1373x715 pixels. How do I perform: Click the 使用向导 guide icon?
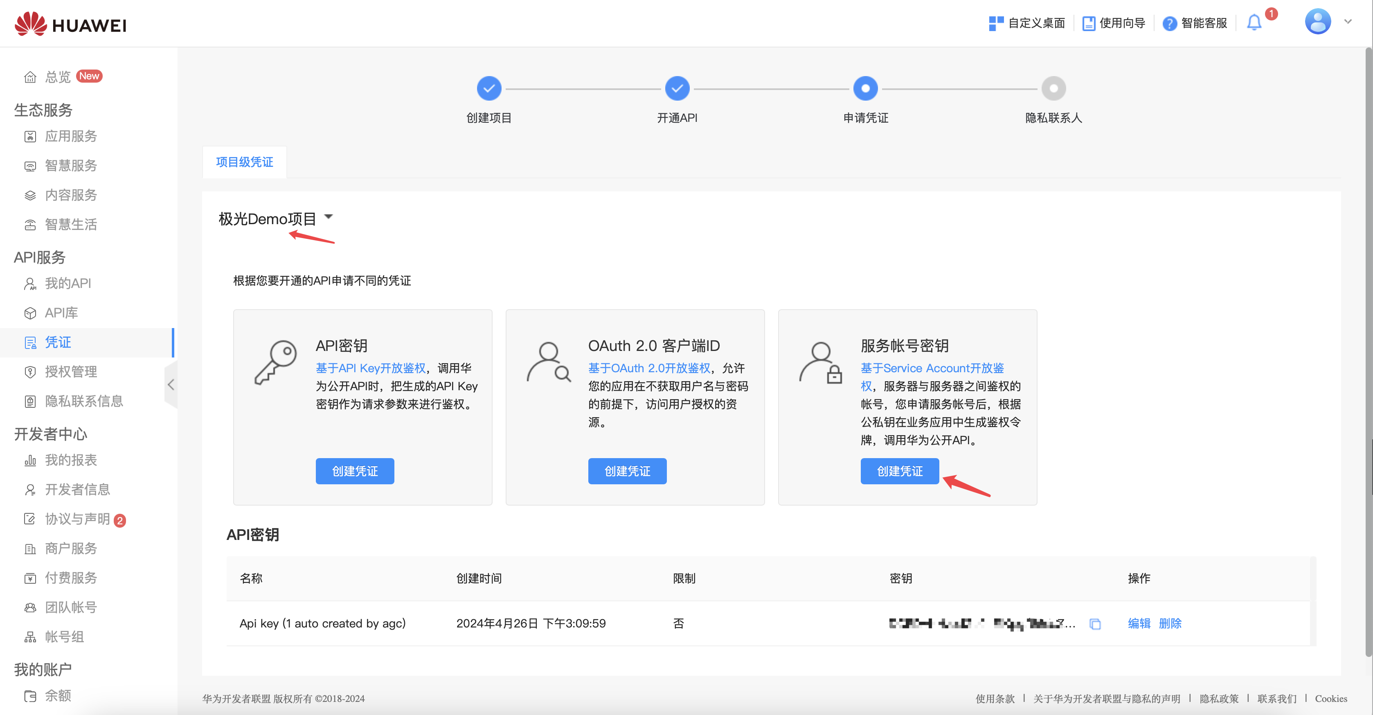[x=1088, y=23]
